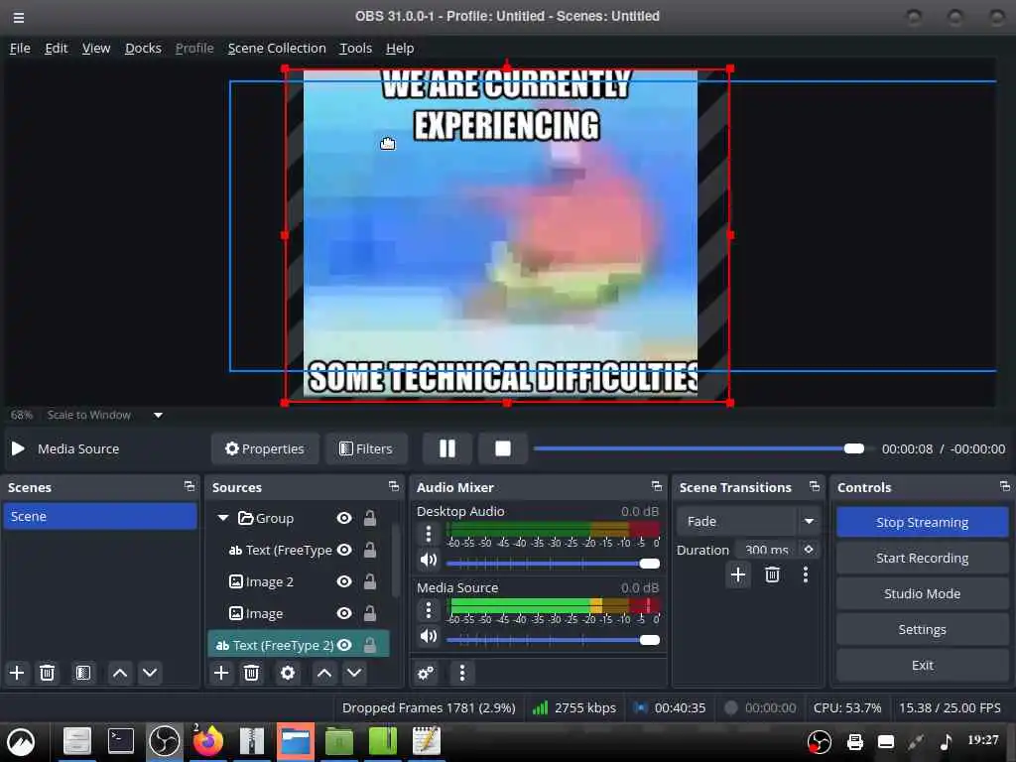
Task: Hide the Text (FreeType 2) source
Action: pos(344,645)
